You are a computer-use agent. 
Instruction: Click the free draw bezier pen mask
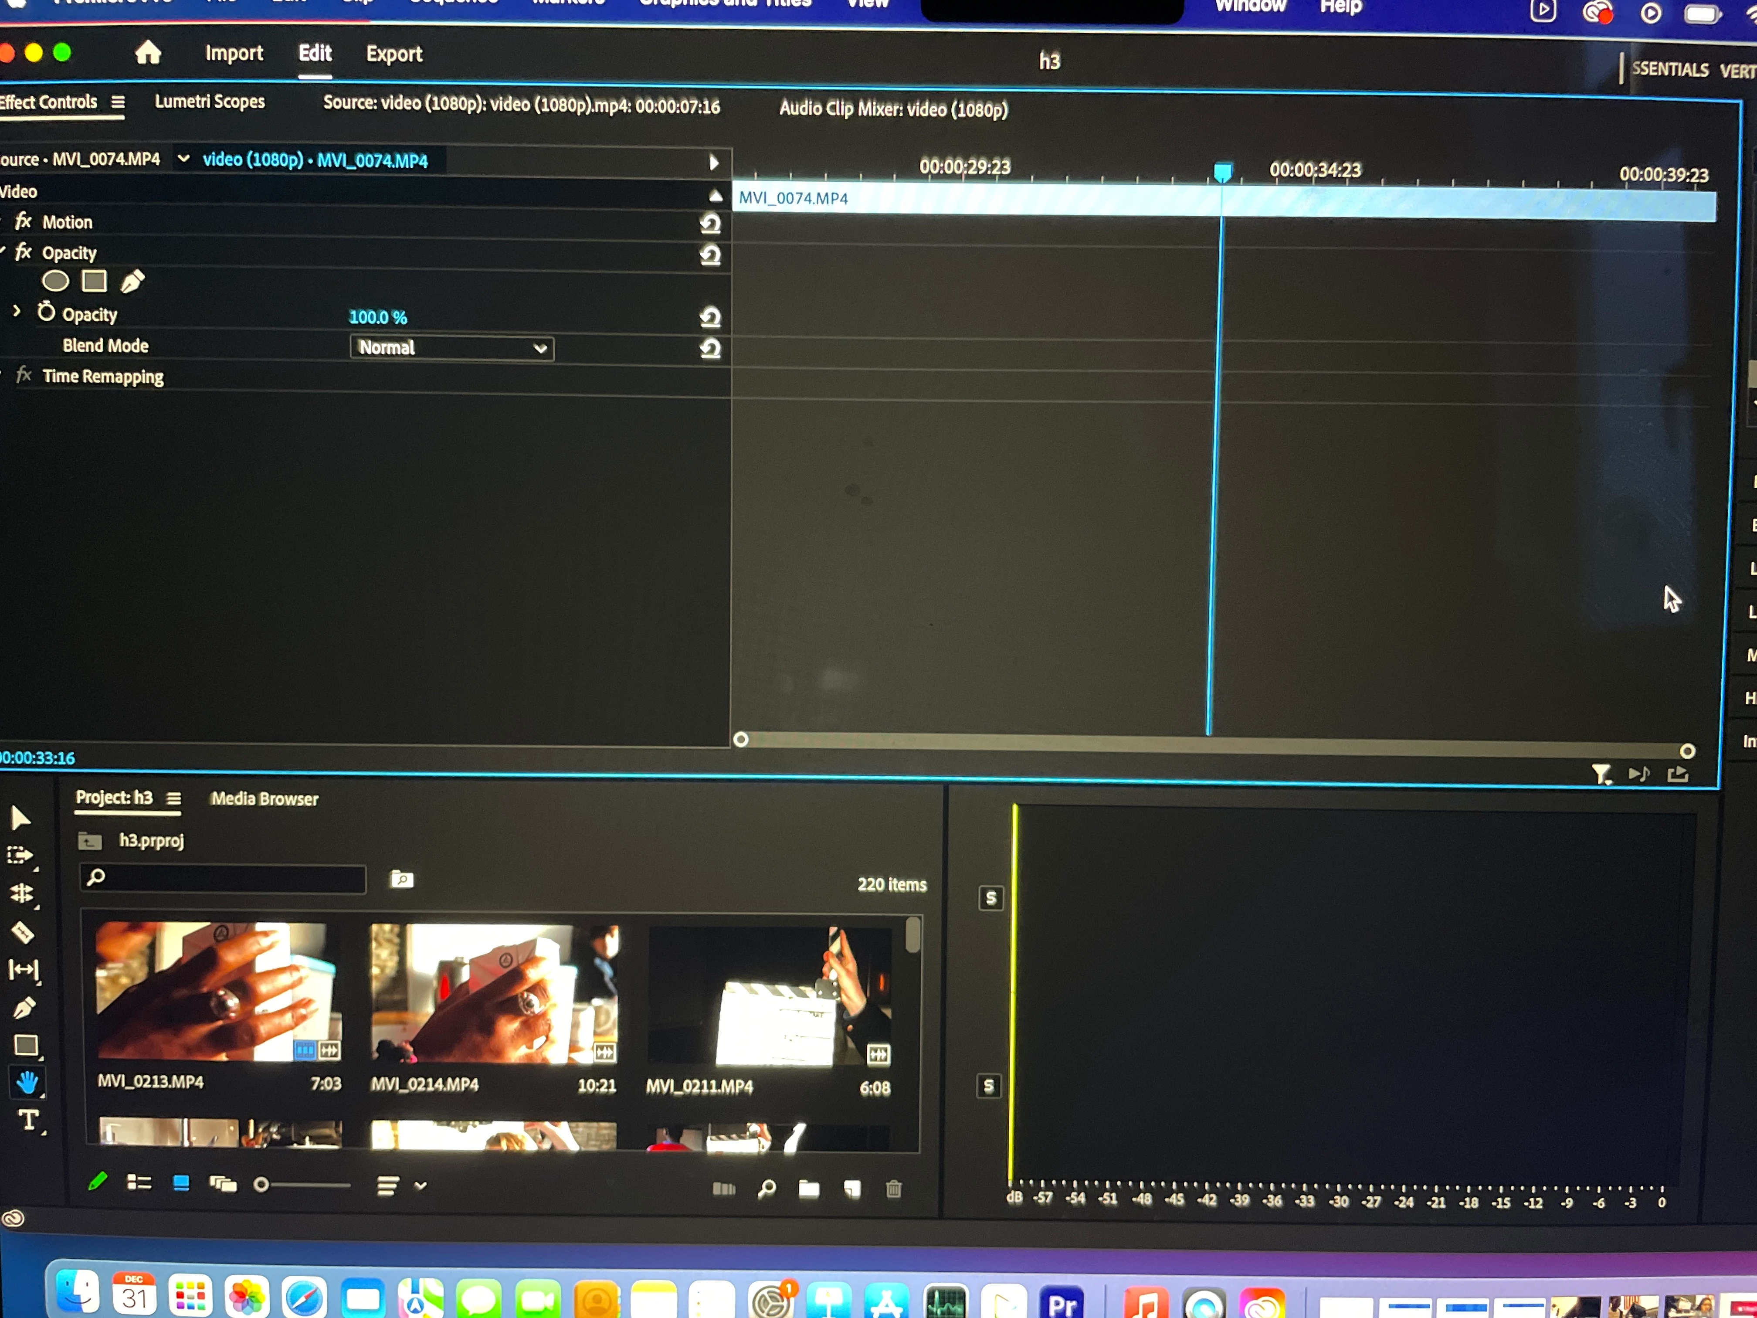pyautogui.click(x=132, y=281)
